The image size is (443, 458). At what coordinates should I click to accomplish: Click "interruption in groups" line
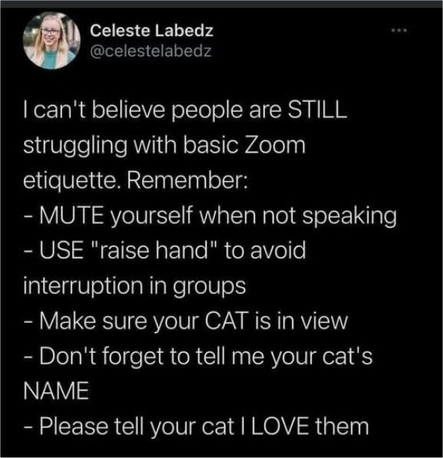[134, 286]
